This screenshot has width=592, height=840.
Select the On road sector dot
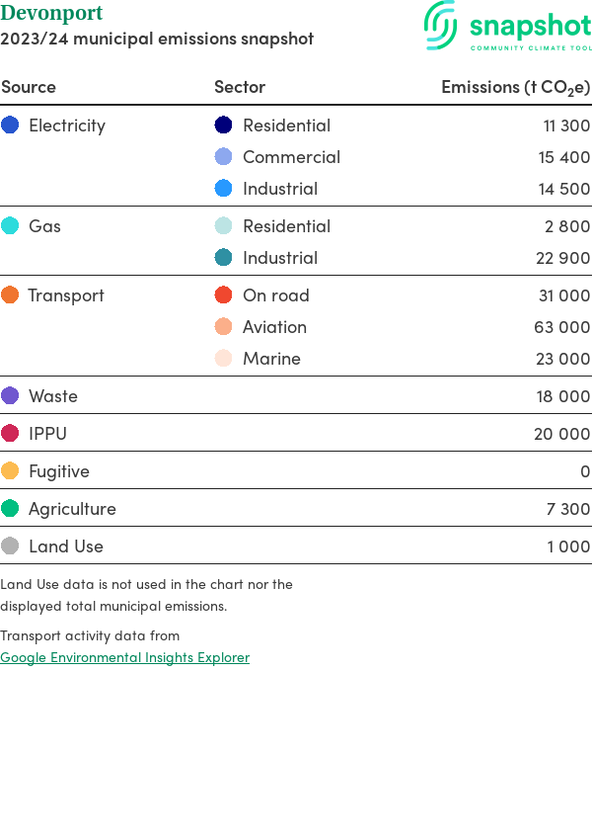pos(224,295)
